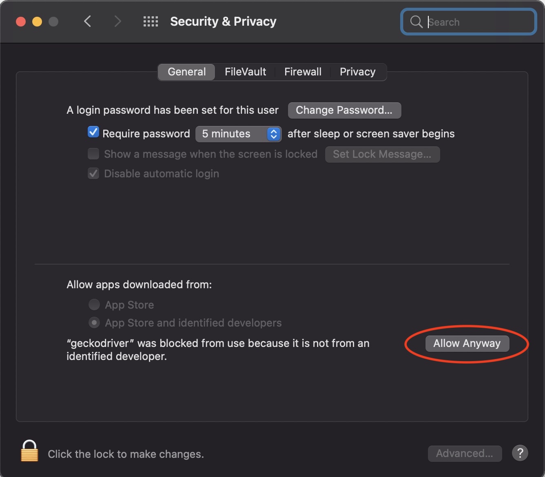Viewport: 545px width, 477px height.
Task: Switch to the Privacy tab
Action: click(x=357, y=72)
